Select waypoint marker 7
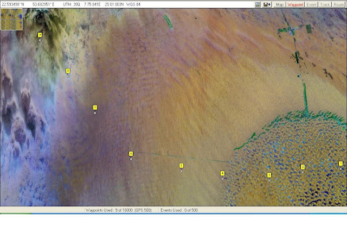The height and width of the screenshot is (252, 347). 95,108
